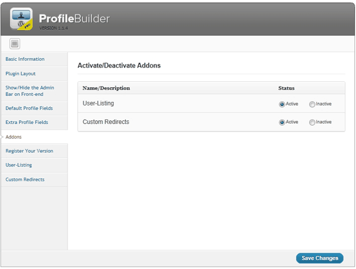Viewport: 356px width, 269px height.
Task: Click the User-Listing addon name in table
Action: click(x=98, y=104)
